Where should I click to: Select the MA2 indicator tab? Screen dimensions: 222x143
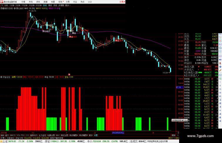58,135
